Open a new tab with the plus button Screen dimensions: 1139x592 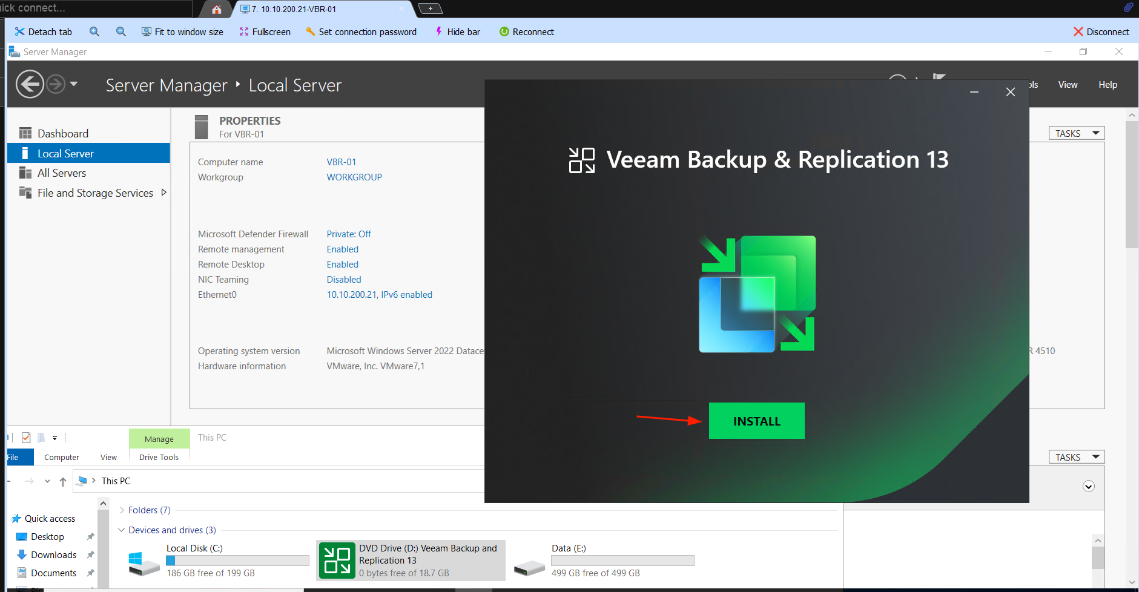pyautogui.click(x=430, y=8)
